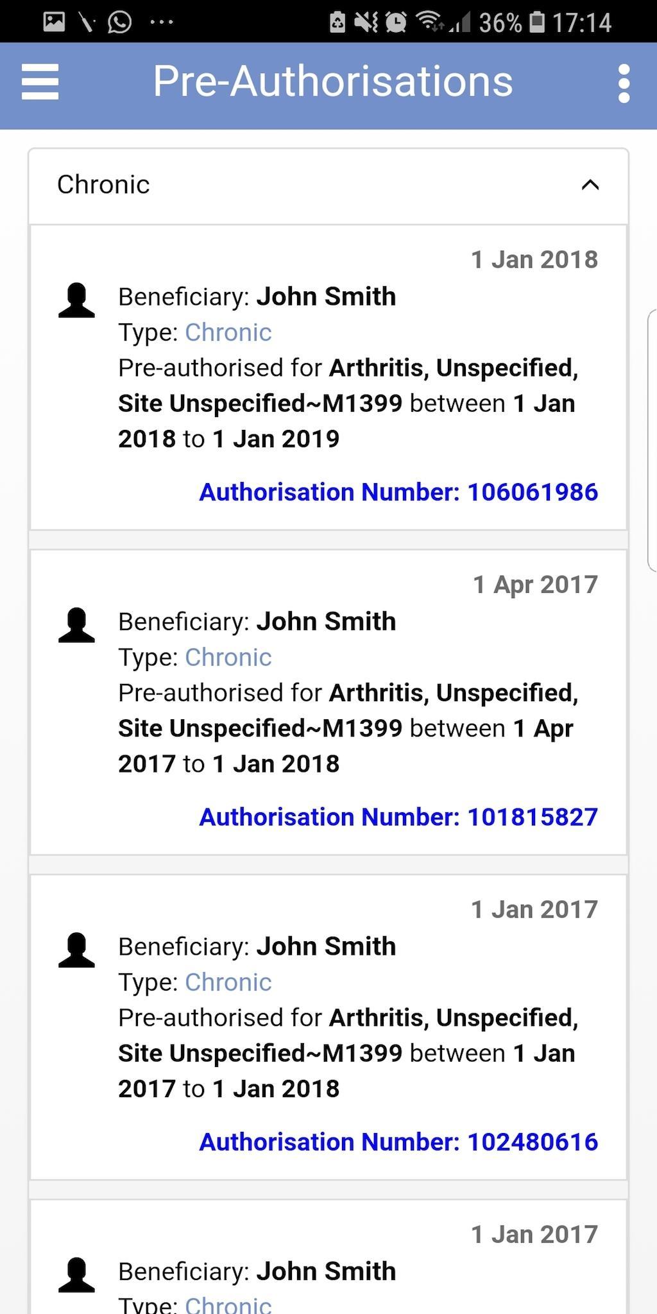Tap person icon beside authorisation 102480616 entry
657x1314 pixels.
tap(76, 950)
